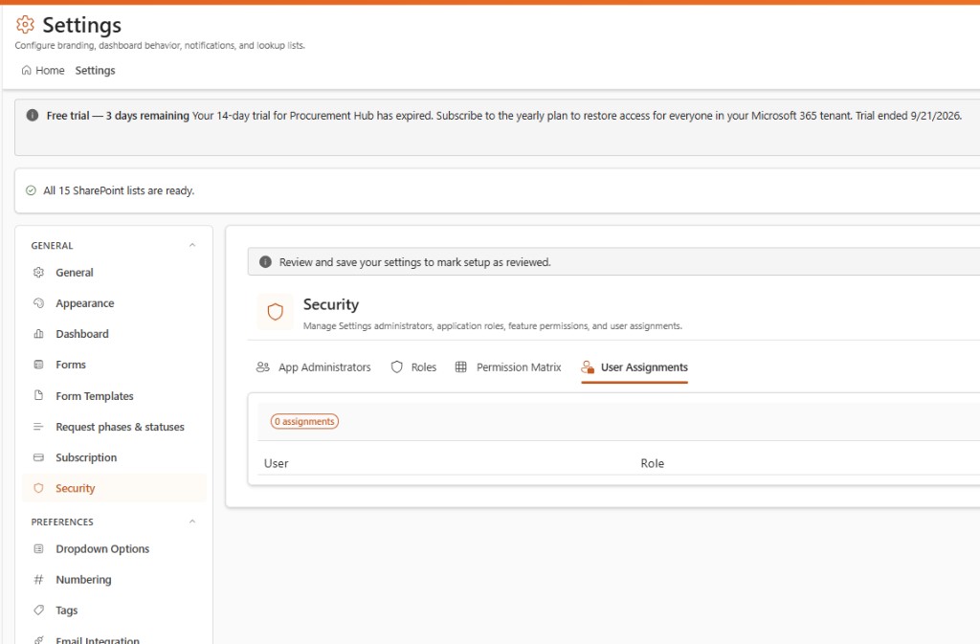Click the 'Free trial — 3 days remaining' text
Viewport: 980px width, 644px height.
[x=118, y=116]
